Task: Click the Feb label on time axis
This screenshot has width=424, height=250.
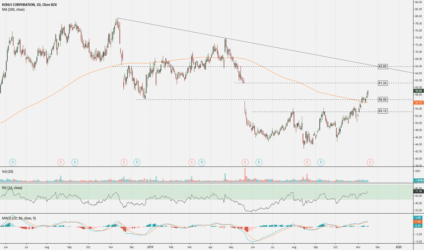Action: coord(171,247)
